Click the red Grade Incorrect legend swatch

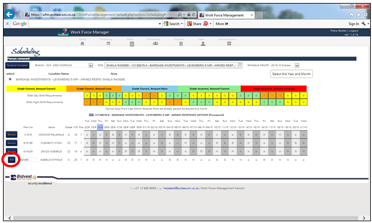point(274,88)
